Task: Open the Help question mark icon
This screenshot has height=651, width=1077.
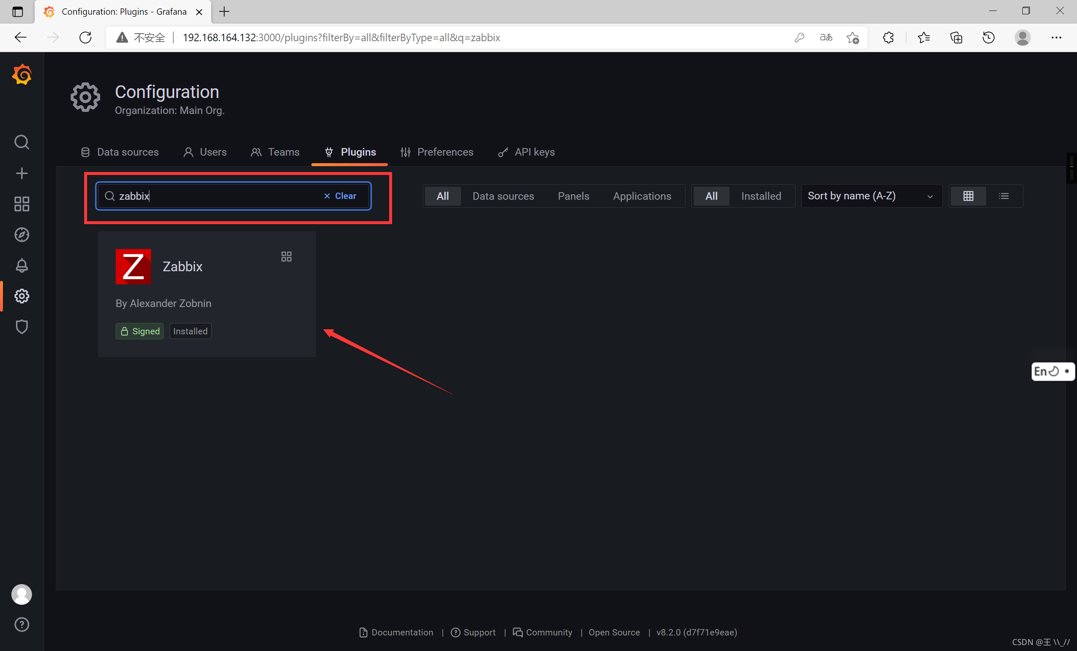Action: (x=21, y=625)
